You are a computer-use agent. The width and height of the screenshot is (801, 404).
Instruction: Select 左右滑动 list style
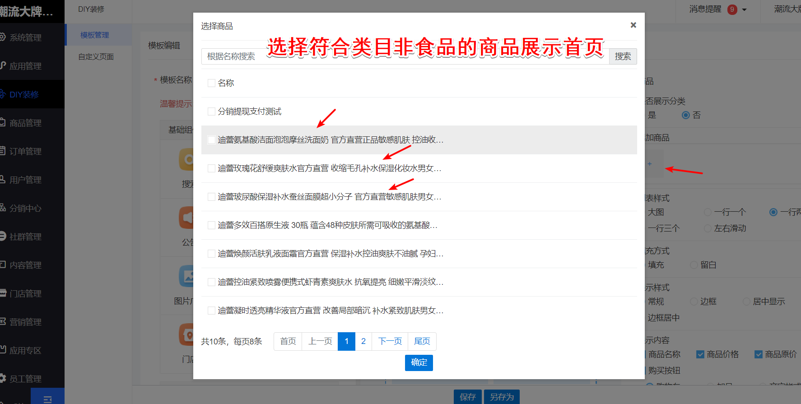(708, 228)
